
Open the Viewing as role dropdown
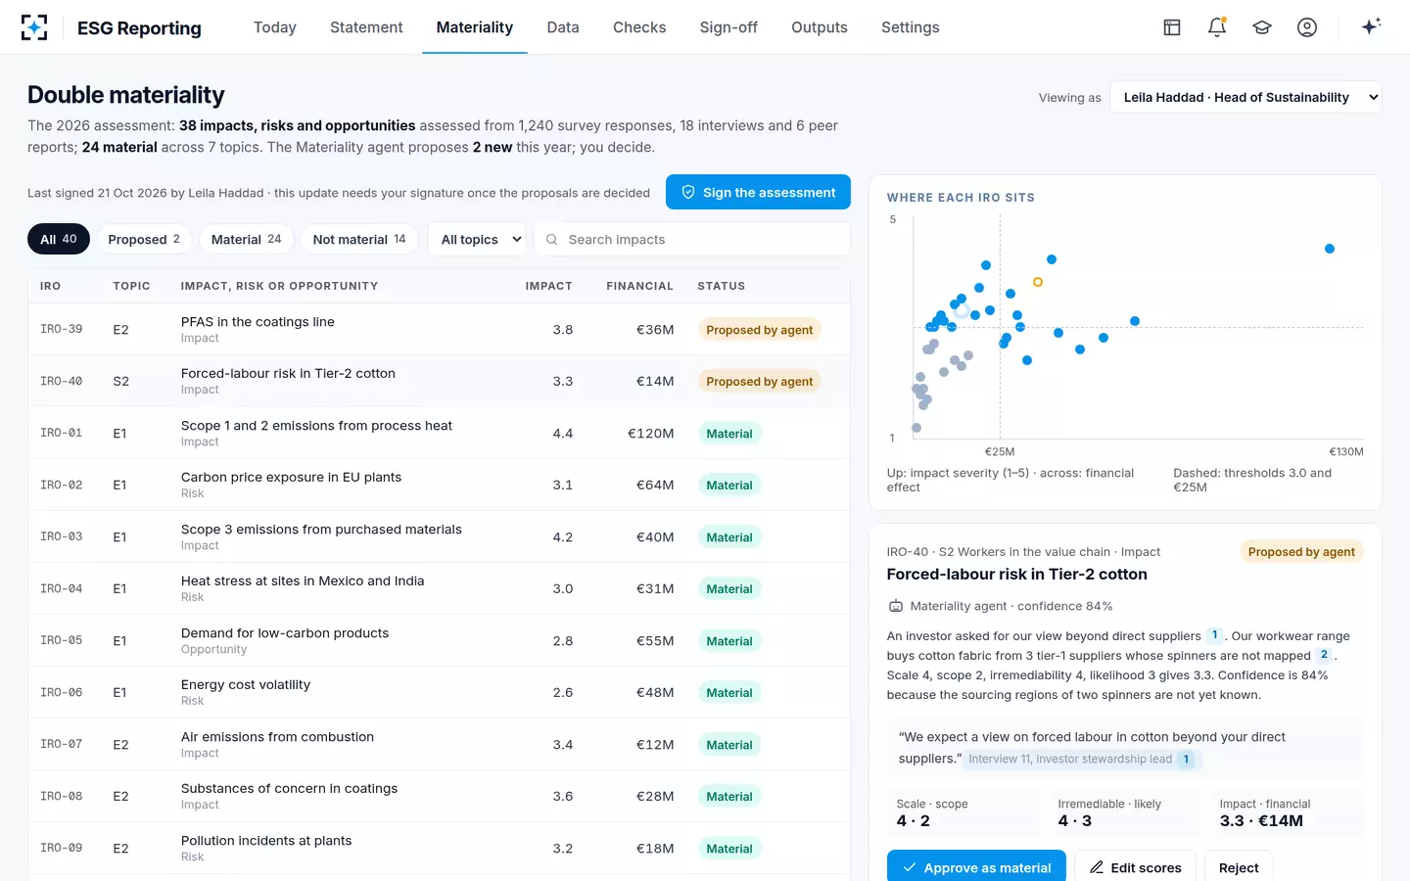click(1245, 97)
